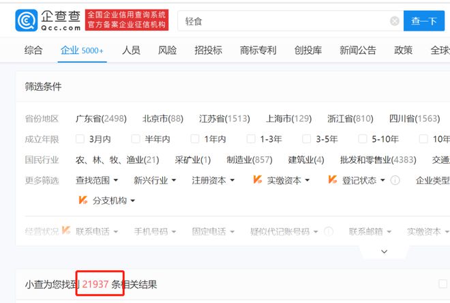Filter by 北京市(88)
Viewport: 450px width, 303px height.
click(163, 119)
